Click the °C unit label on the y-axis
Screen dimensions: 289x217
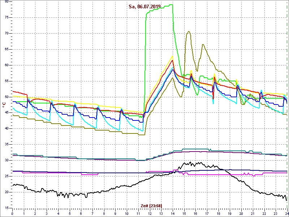click(4, 105)
